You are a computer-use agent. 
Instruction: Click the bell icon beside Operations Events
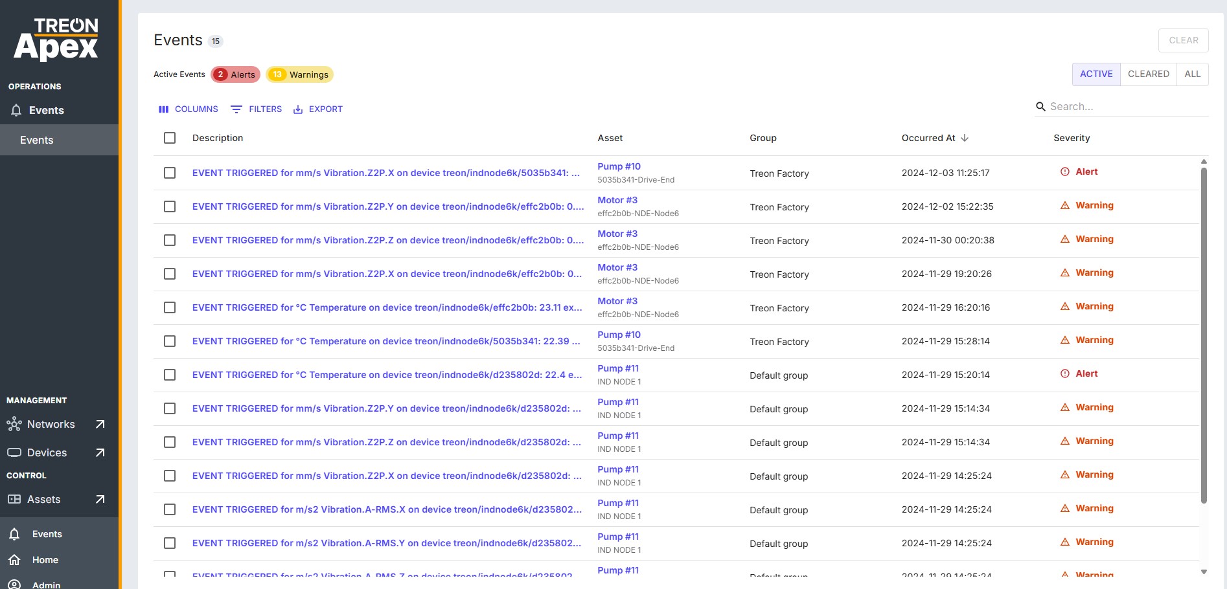pyautogui.click(x=16, y=111)
